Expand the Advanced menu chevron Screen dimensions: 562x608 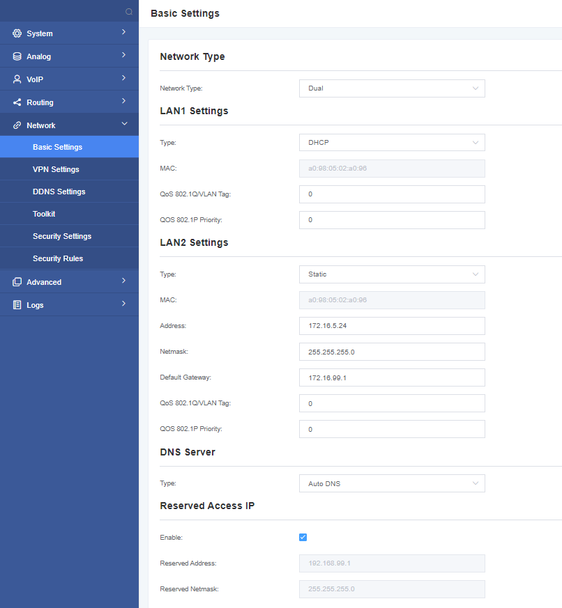click(124, 281)
